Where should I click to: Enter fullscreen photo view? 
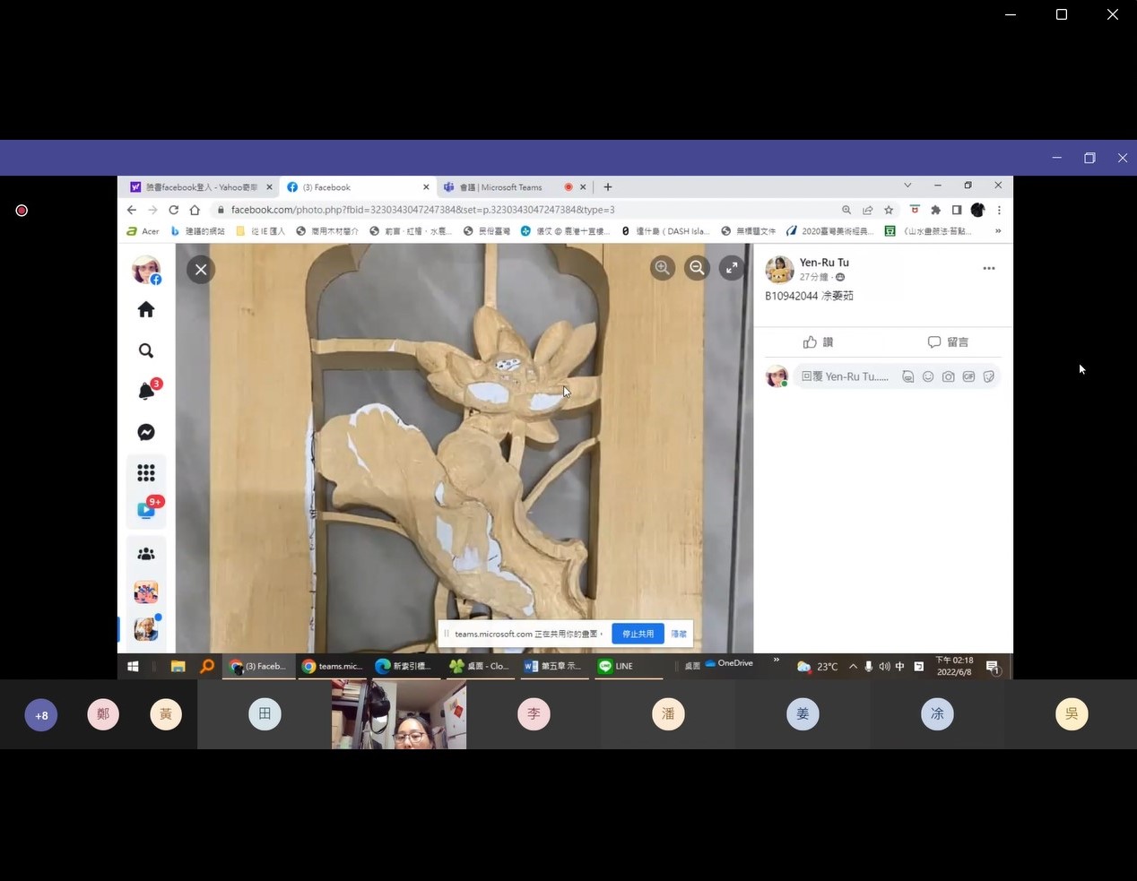tap(732, 268)
